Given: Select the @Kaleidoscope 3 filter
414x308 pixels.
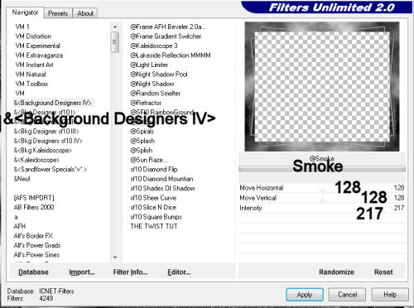Looking at the screenshot, I should pyautogui.click(x=154, y=46).
